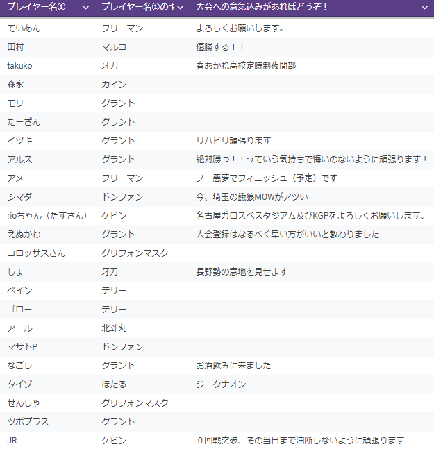Select the player name タイゾー
This screenshot has height=449, width=434.
click(24, 384)
